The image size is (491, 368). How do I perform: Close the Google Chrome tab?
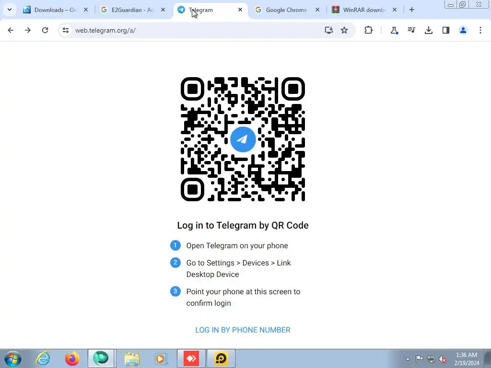click(x=317, y=10)
